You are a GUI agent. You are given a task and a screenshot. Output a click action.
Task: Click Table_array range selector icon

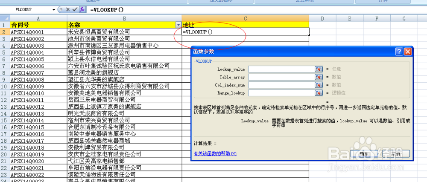pyautogui.click(x=319, y=77)
